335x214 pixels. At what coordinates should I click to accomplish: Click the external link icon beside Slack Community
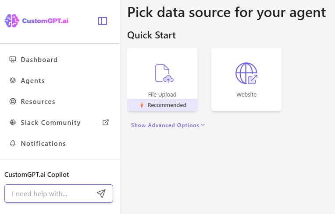point(105,122)
